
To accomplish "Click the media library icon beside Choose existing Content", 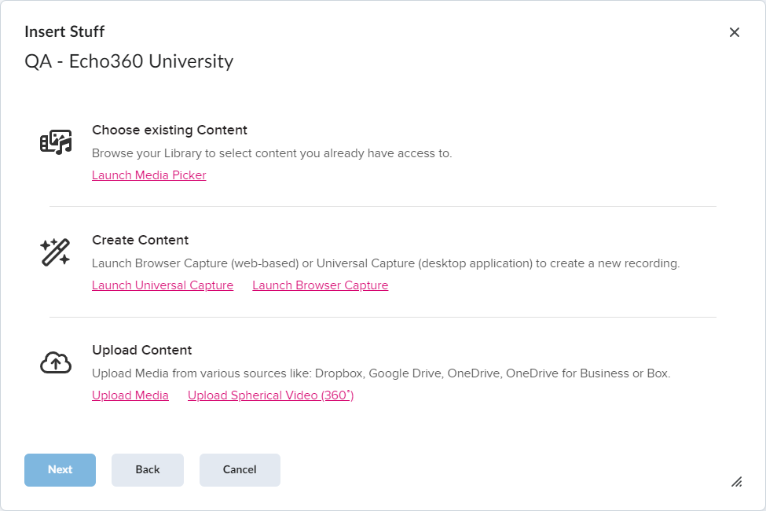I will [56, 142].
